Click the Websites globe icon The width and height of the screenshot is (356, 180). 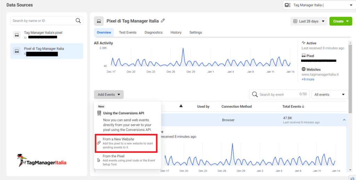click(304, 69)
